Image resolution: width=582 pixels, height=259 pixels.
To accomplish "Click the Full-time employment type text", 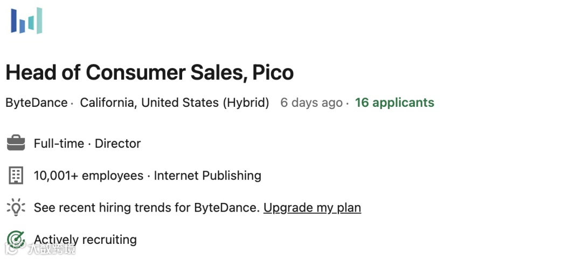I will 59,144.
